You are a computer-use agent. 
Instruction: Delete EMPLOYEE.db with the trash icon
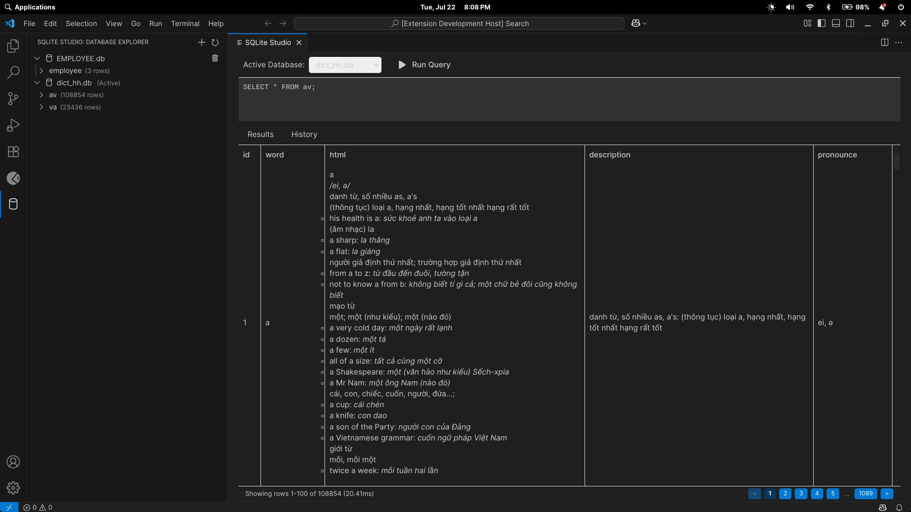[215, 58]
